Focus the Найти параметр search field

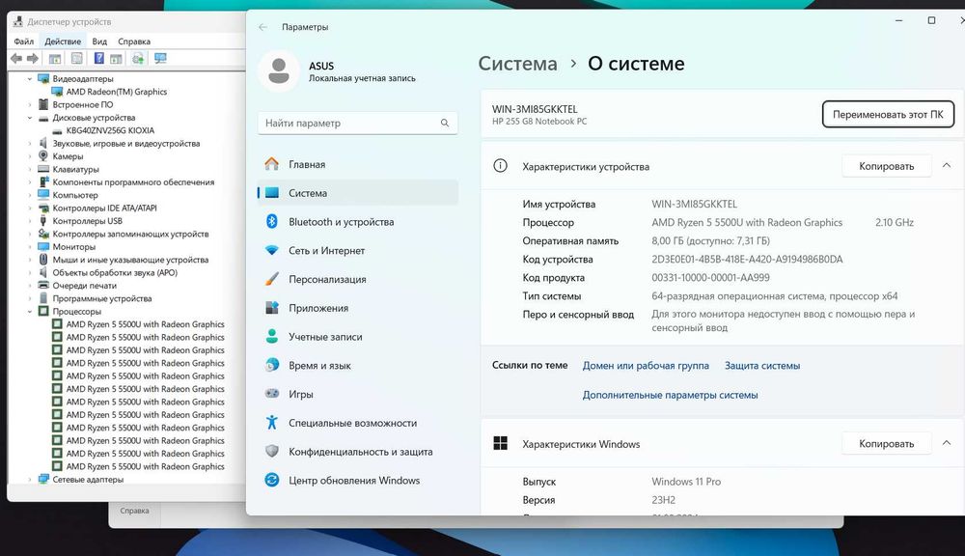coord(358,124)
